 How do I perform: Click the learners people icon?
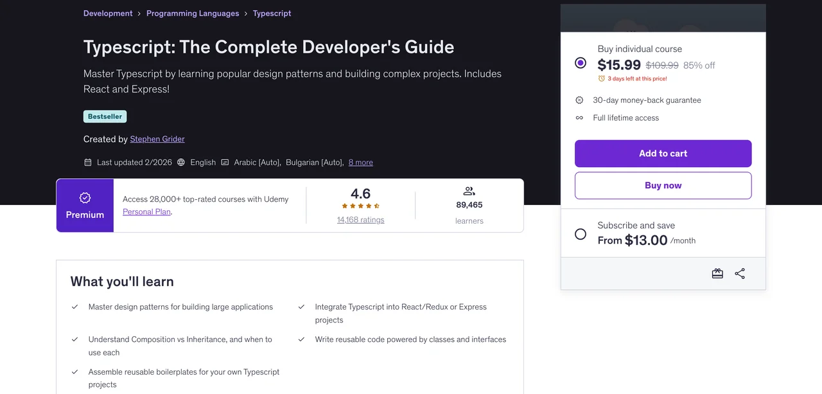tap(469, 191)
